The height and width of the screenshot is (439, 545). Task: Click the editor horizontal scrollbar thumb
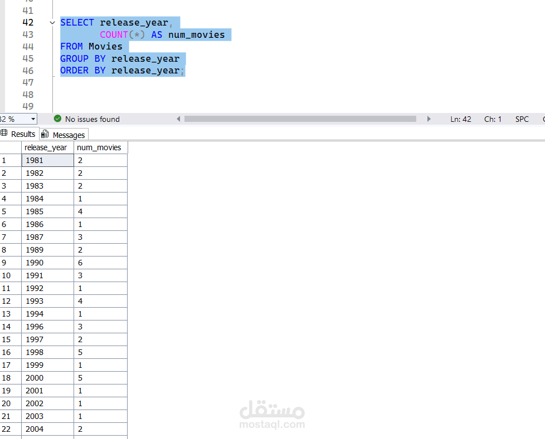pyautogui.click(x=300, y=119)
